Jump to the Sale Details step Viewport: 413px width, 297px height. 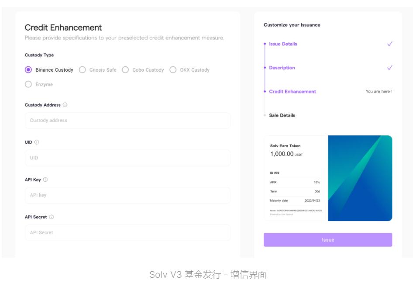(282, 115)
